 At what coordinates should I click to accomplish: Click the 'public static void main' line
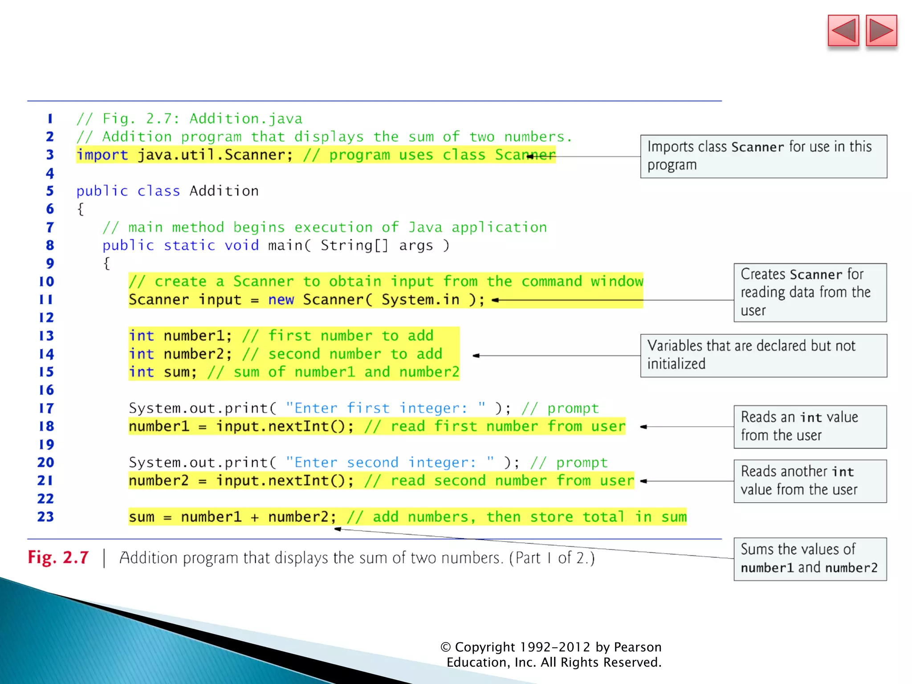(x=276, y=245)
